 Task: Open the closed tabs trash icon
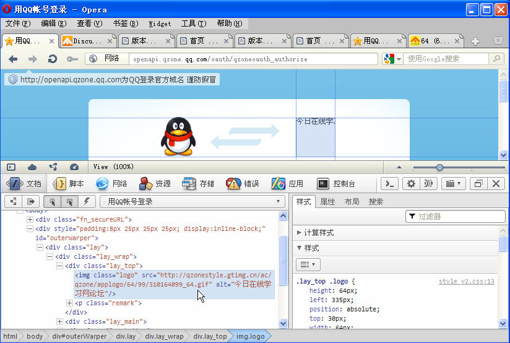[x=498, y=40]
